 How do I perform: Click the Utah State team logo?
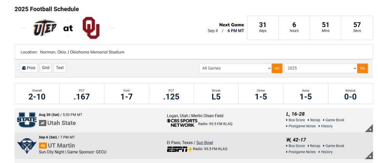[26, 120]
